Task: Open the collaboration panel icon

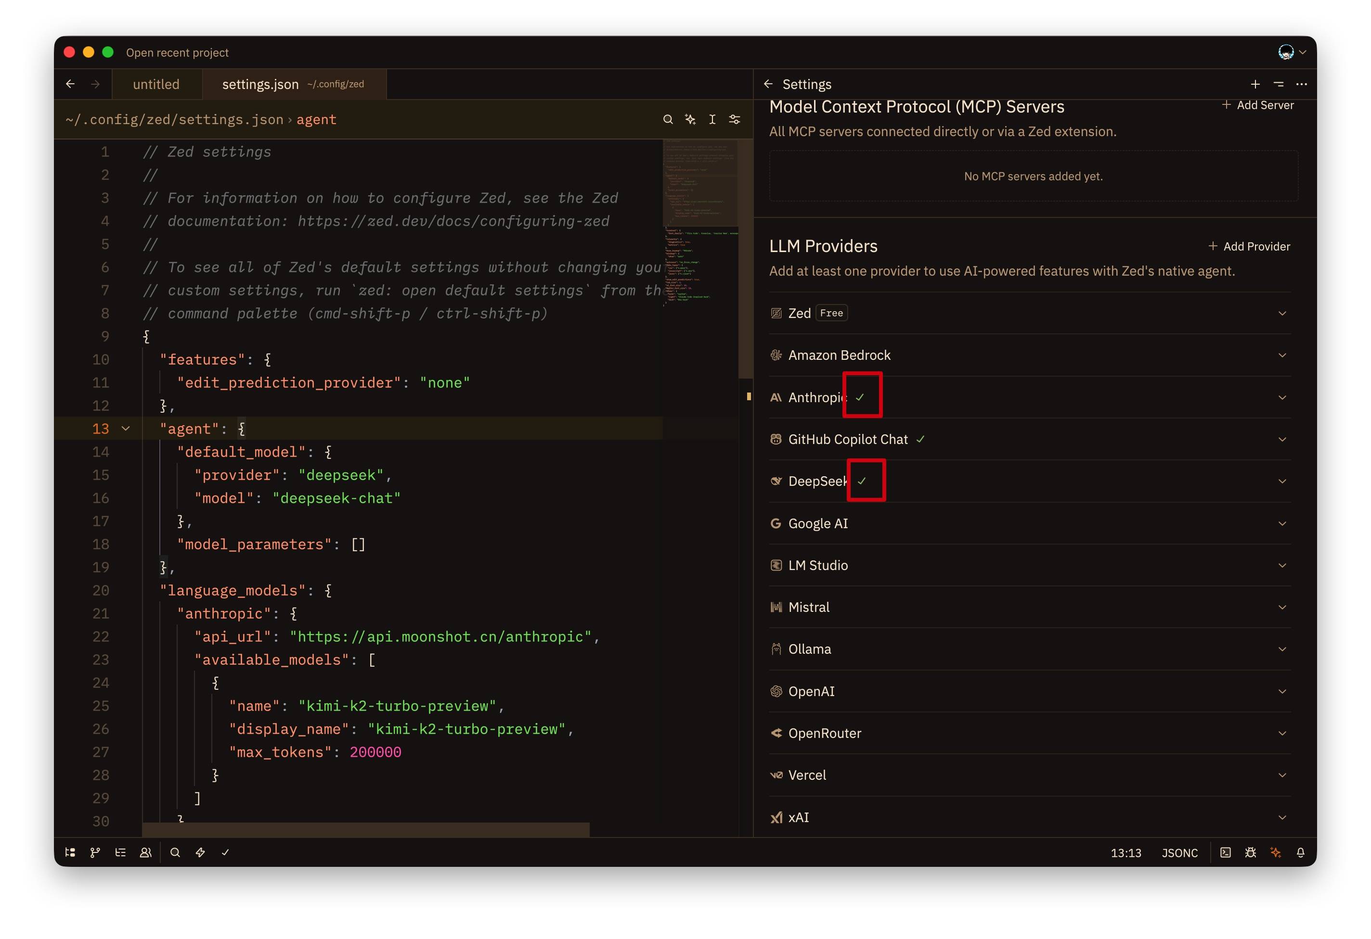Action: [x=146, y=852]
